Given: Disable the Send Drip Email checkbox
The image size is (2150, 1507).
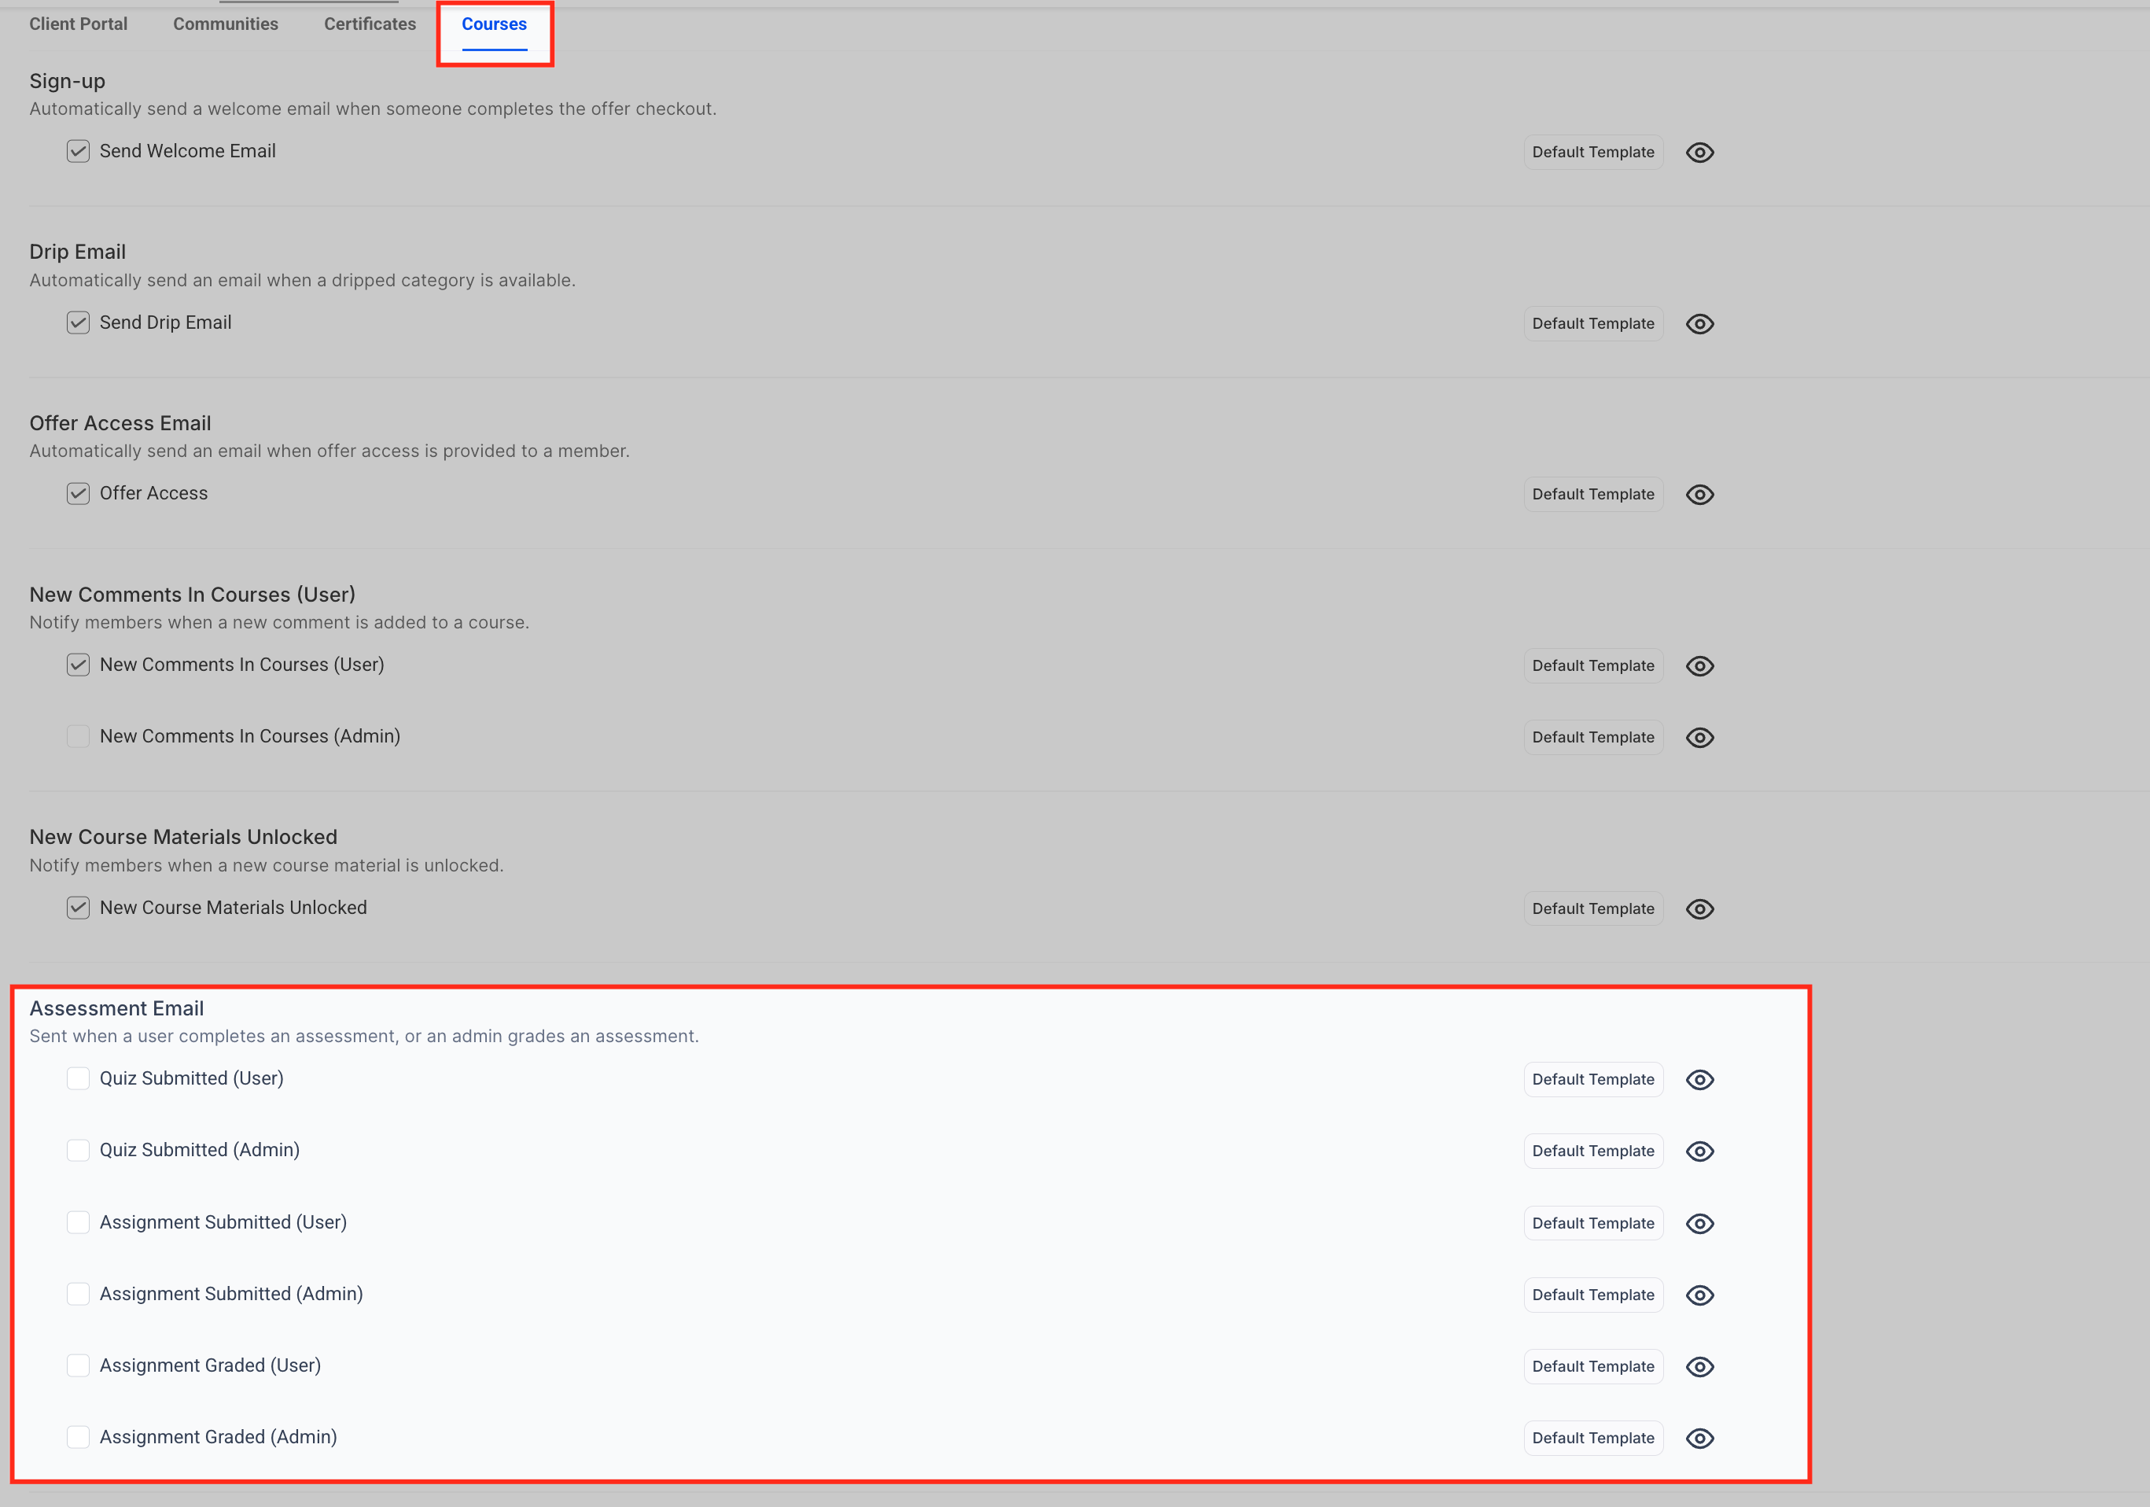Looking at the screenshot, I should (x=78, y=322).
